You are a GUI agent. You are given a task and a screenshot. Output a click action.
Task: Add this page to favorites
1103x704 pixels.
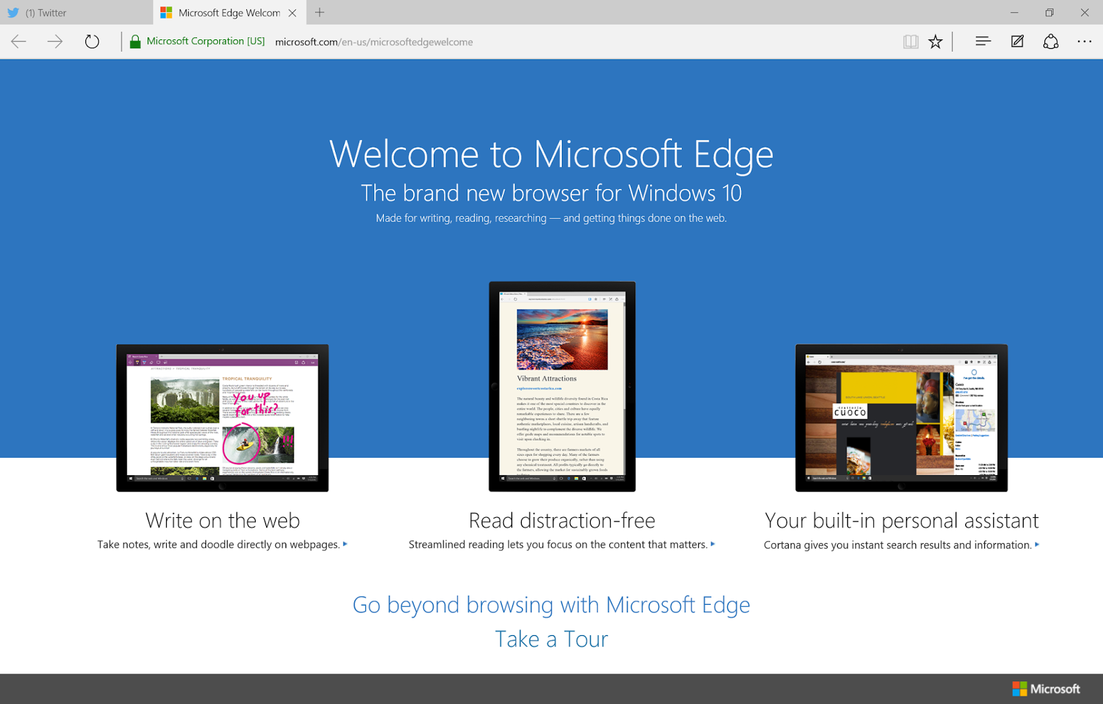click(935, 41)
